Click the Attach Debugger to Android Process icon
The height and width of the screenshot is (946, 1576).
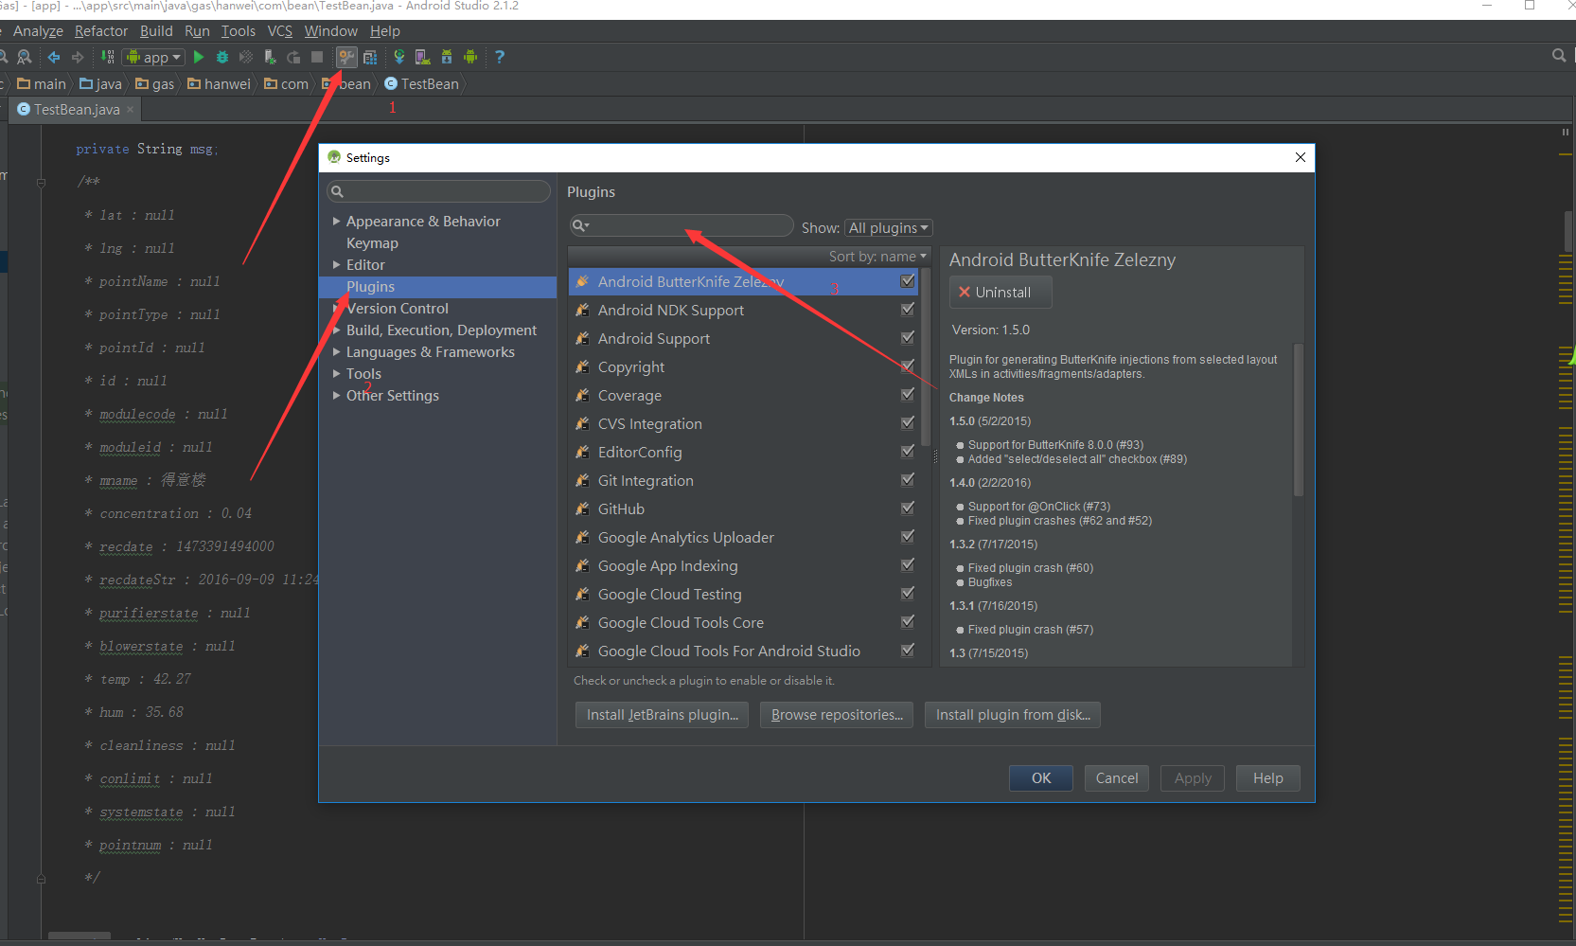tap(270, 57)
